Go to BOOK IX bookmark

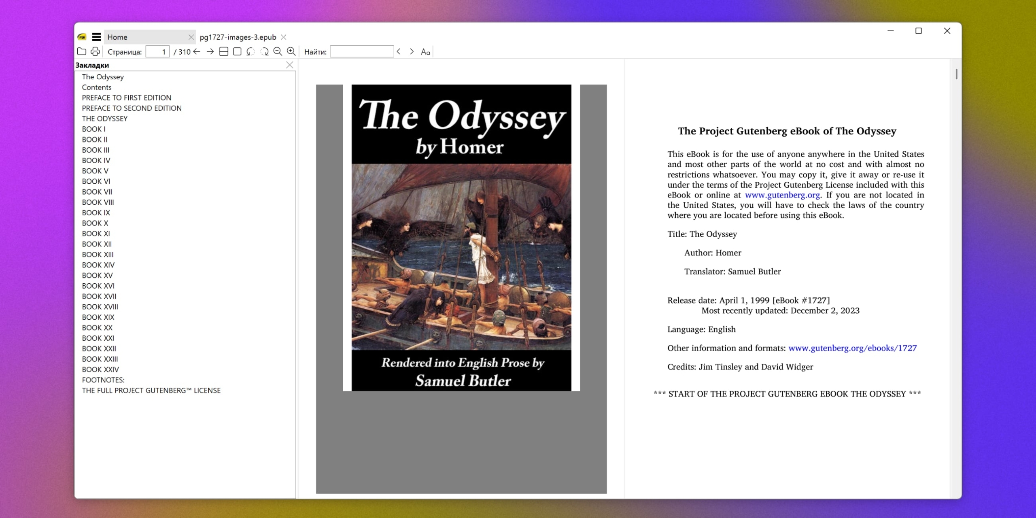[96, 213]
